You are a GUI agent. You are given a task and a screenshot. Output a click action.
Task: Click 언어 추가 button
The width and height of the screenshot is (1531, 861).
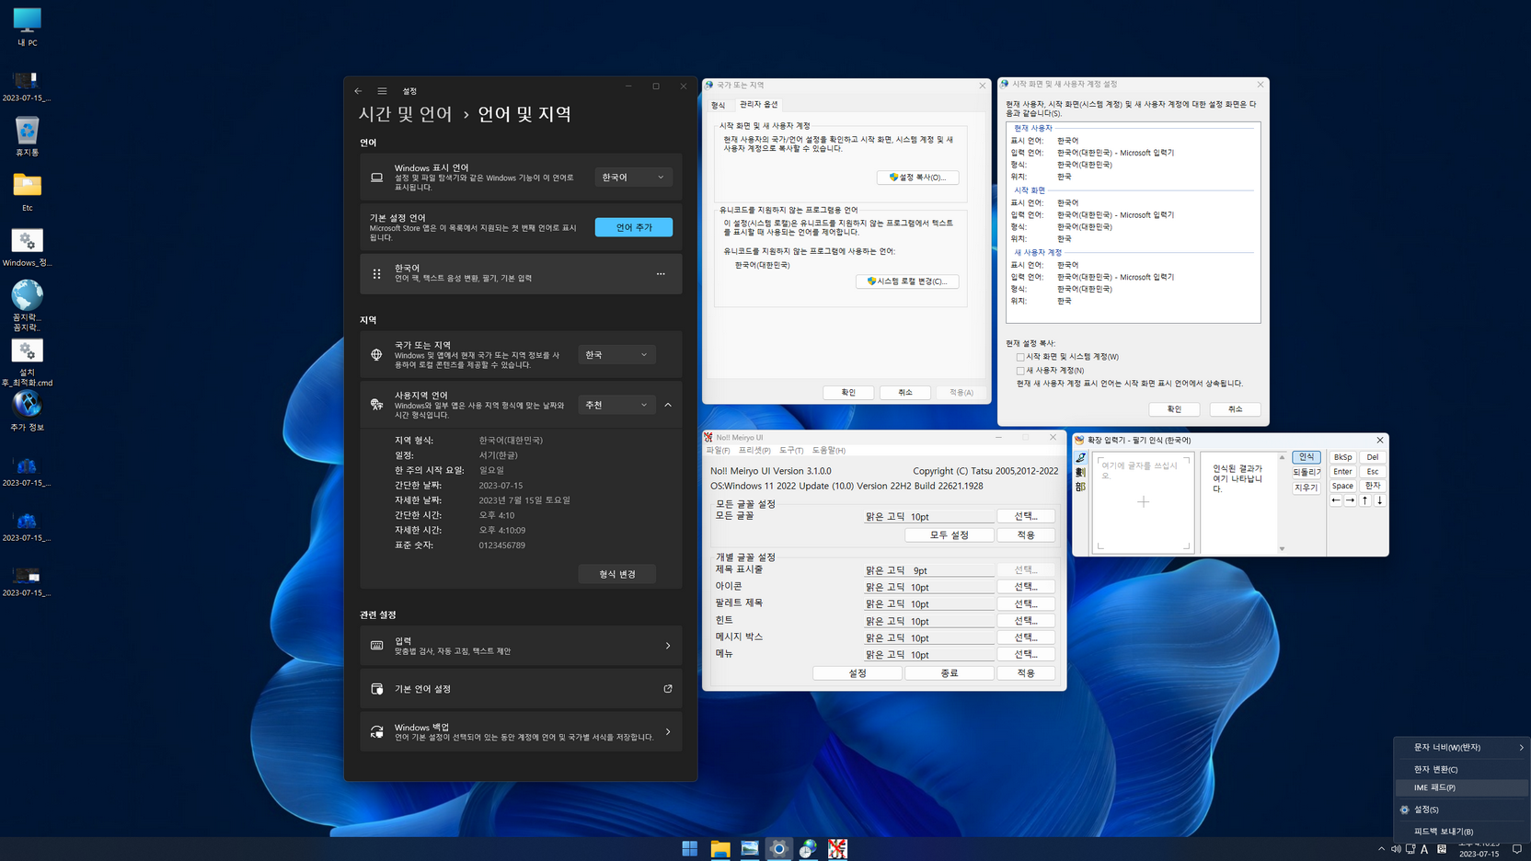point(634,227)
